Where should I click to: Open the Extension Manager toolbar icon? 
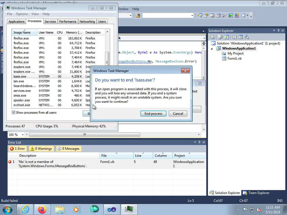point(237,16)
